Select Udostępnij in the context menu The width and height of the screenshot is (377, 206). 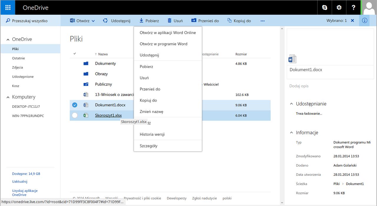tap(168, 55)
